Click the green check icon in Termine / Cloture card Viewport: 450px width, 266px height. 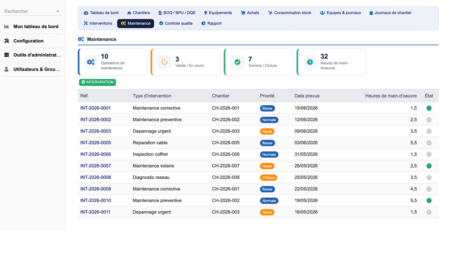click(237, 62)
